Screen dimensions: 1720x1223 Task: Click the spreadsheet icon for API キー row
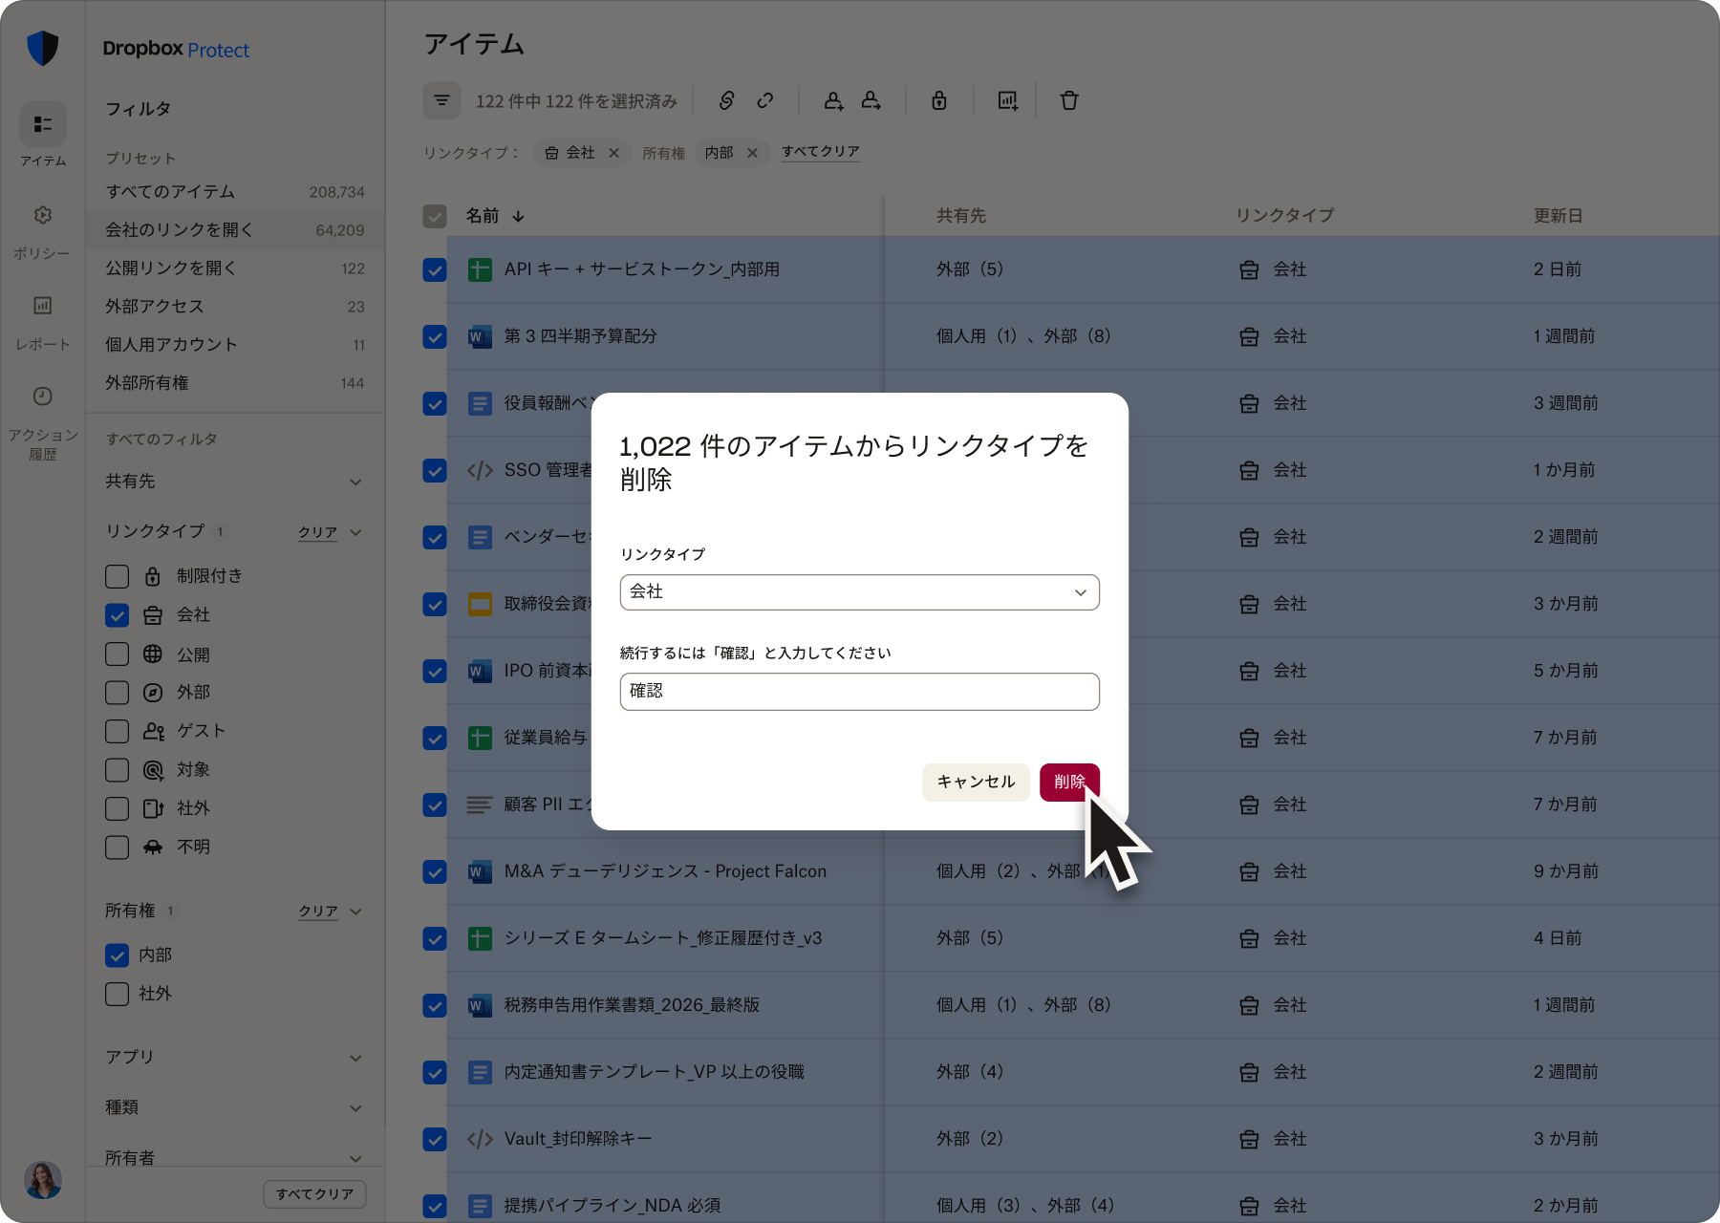(480, 269)
